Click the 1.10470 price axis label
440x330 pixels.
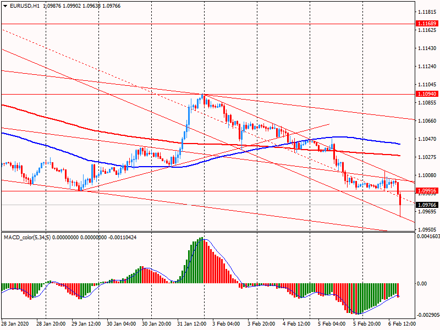pos(427,139)
